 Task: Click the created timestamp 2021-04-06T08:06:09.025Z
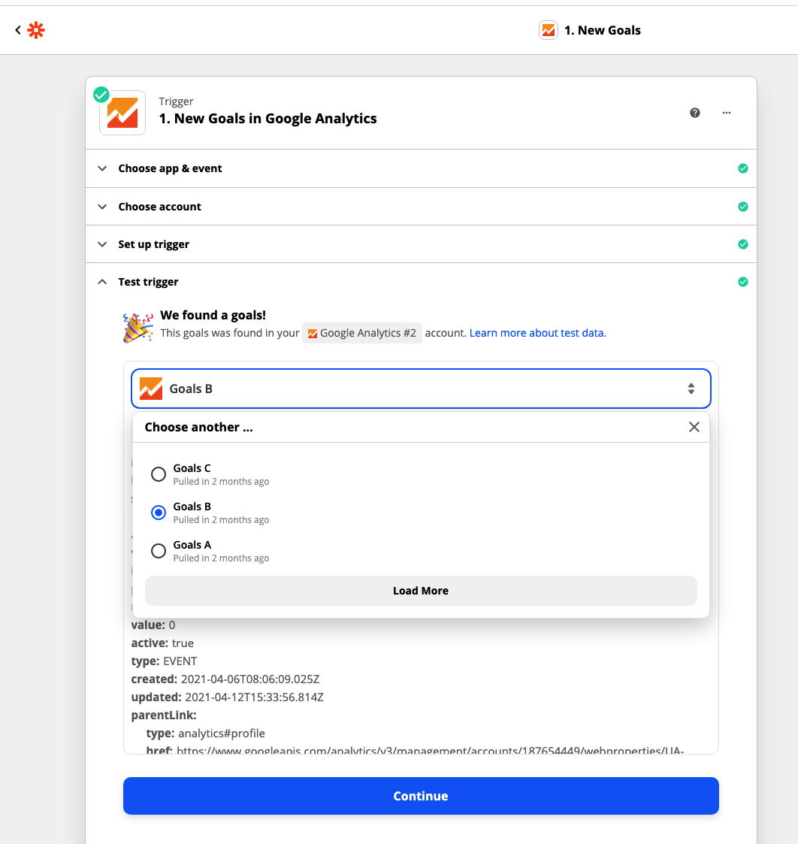coord(250,679)
